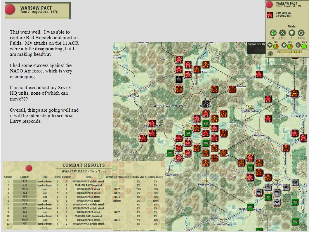Screen dimensions: 309x232
Task: Click the ring range icon showing 0 of 18
Action: 301,33
